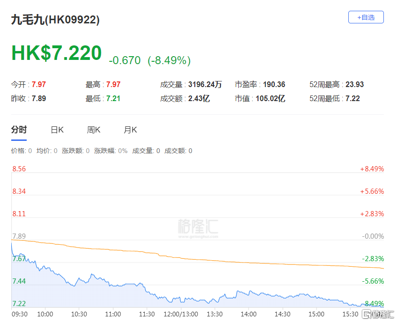Click the 8.56 price axis label
The height and width of the screenshot is (322, 397).
tap(19, 169)
